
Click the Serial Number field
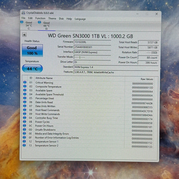pyautogui.click(x=92, y=47)
